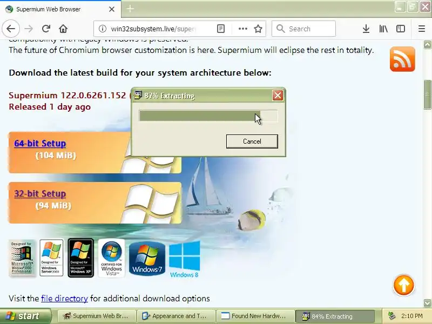Image resolution: width=432 pixels, height=324 pixels.
Task: Click the Windows 7 logo badge
Action: (x=147, y=259)
